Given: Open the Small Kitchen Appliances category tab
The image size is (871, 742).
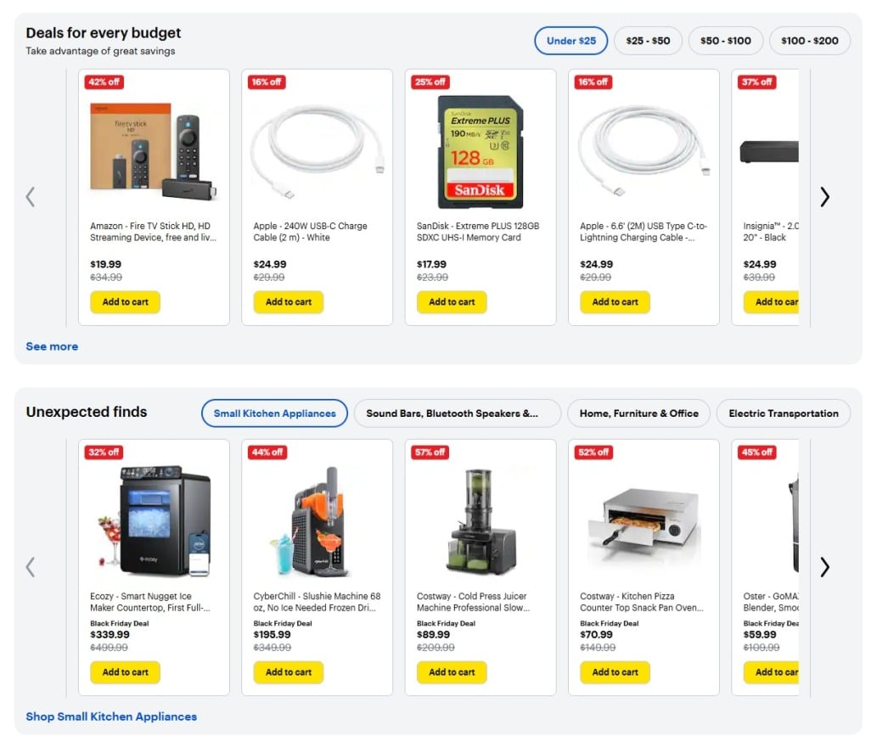Looking at the screenshot, I should (274, 413).
